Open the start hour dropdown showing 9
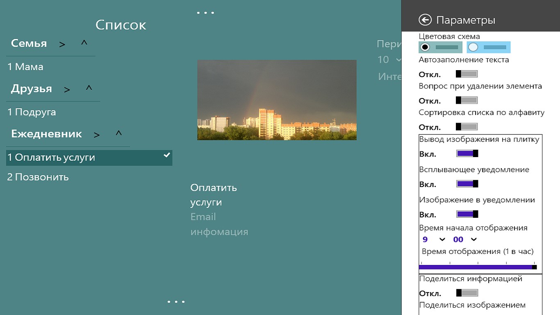 [x=433, y=240]
